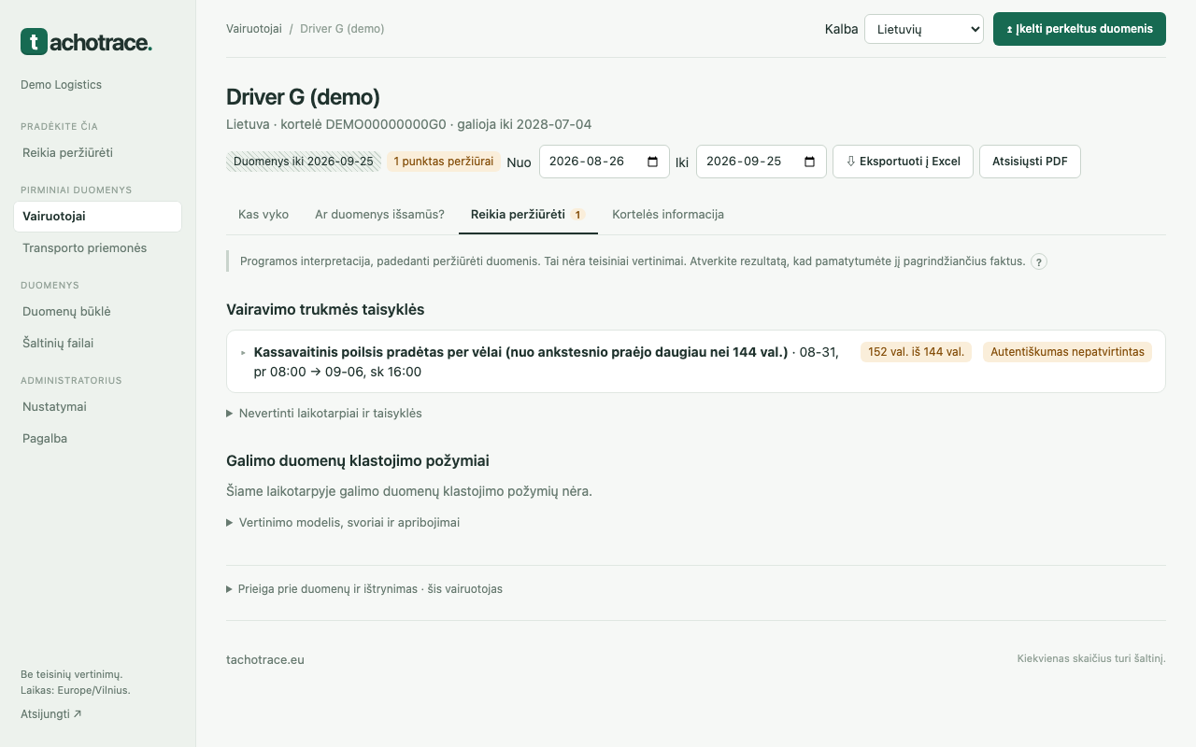This screenshot has width=1196, height=747.
Task: Expand the Kassavaitinis poilsis result arrow
Action: point(244,353)
